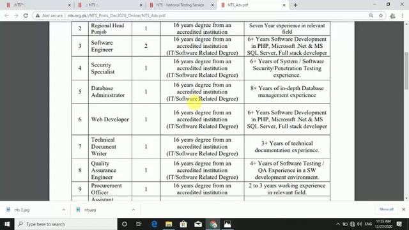The image size is (409, 230).
Task: Close the NTS - National Testing Service tab
Action: pyautogui.click(x=212, y=5)
